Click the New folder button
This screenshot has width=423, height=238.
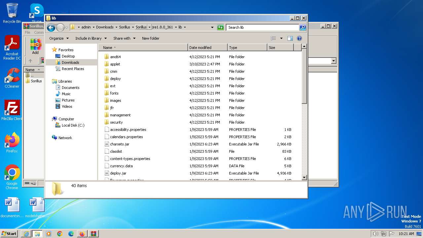pyautogui.click(x=151, y=38)
